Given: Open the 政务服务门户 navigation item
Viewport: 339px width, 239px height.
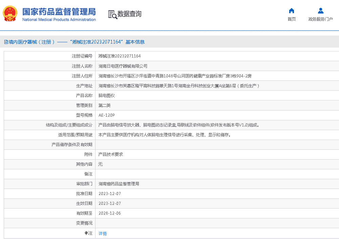Looking at the screenshot, I should tap(320, 19).
